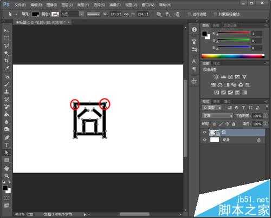Select the Clone Stamp tool
This screenshot has height=218, width=271.
pos(7,91)
